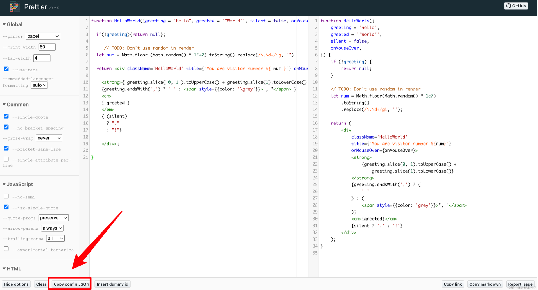Image resolution: width=538 pixels, height=290 pixels.
Task: Collapse the Global options section
Action: [x=13, y=24]
